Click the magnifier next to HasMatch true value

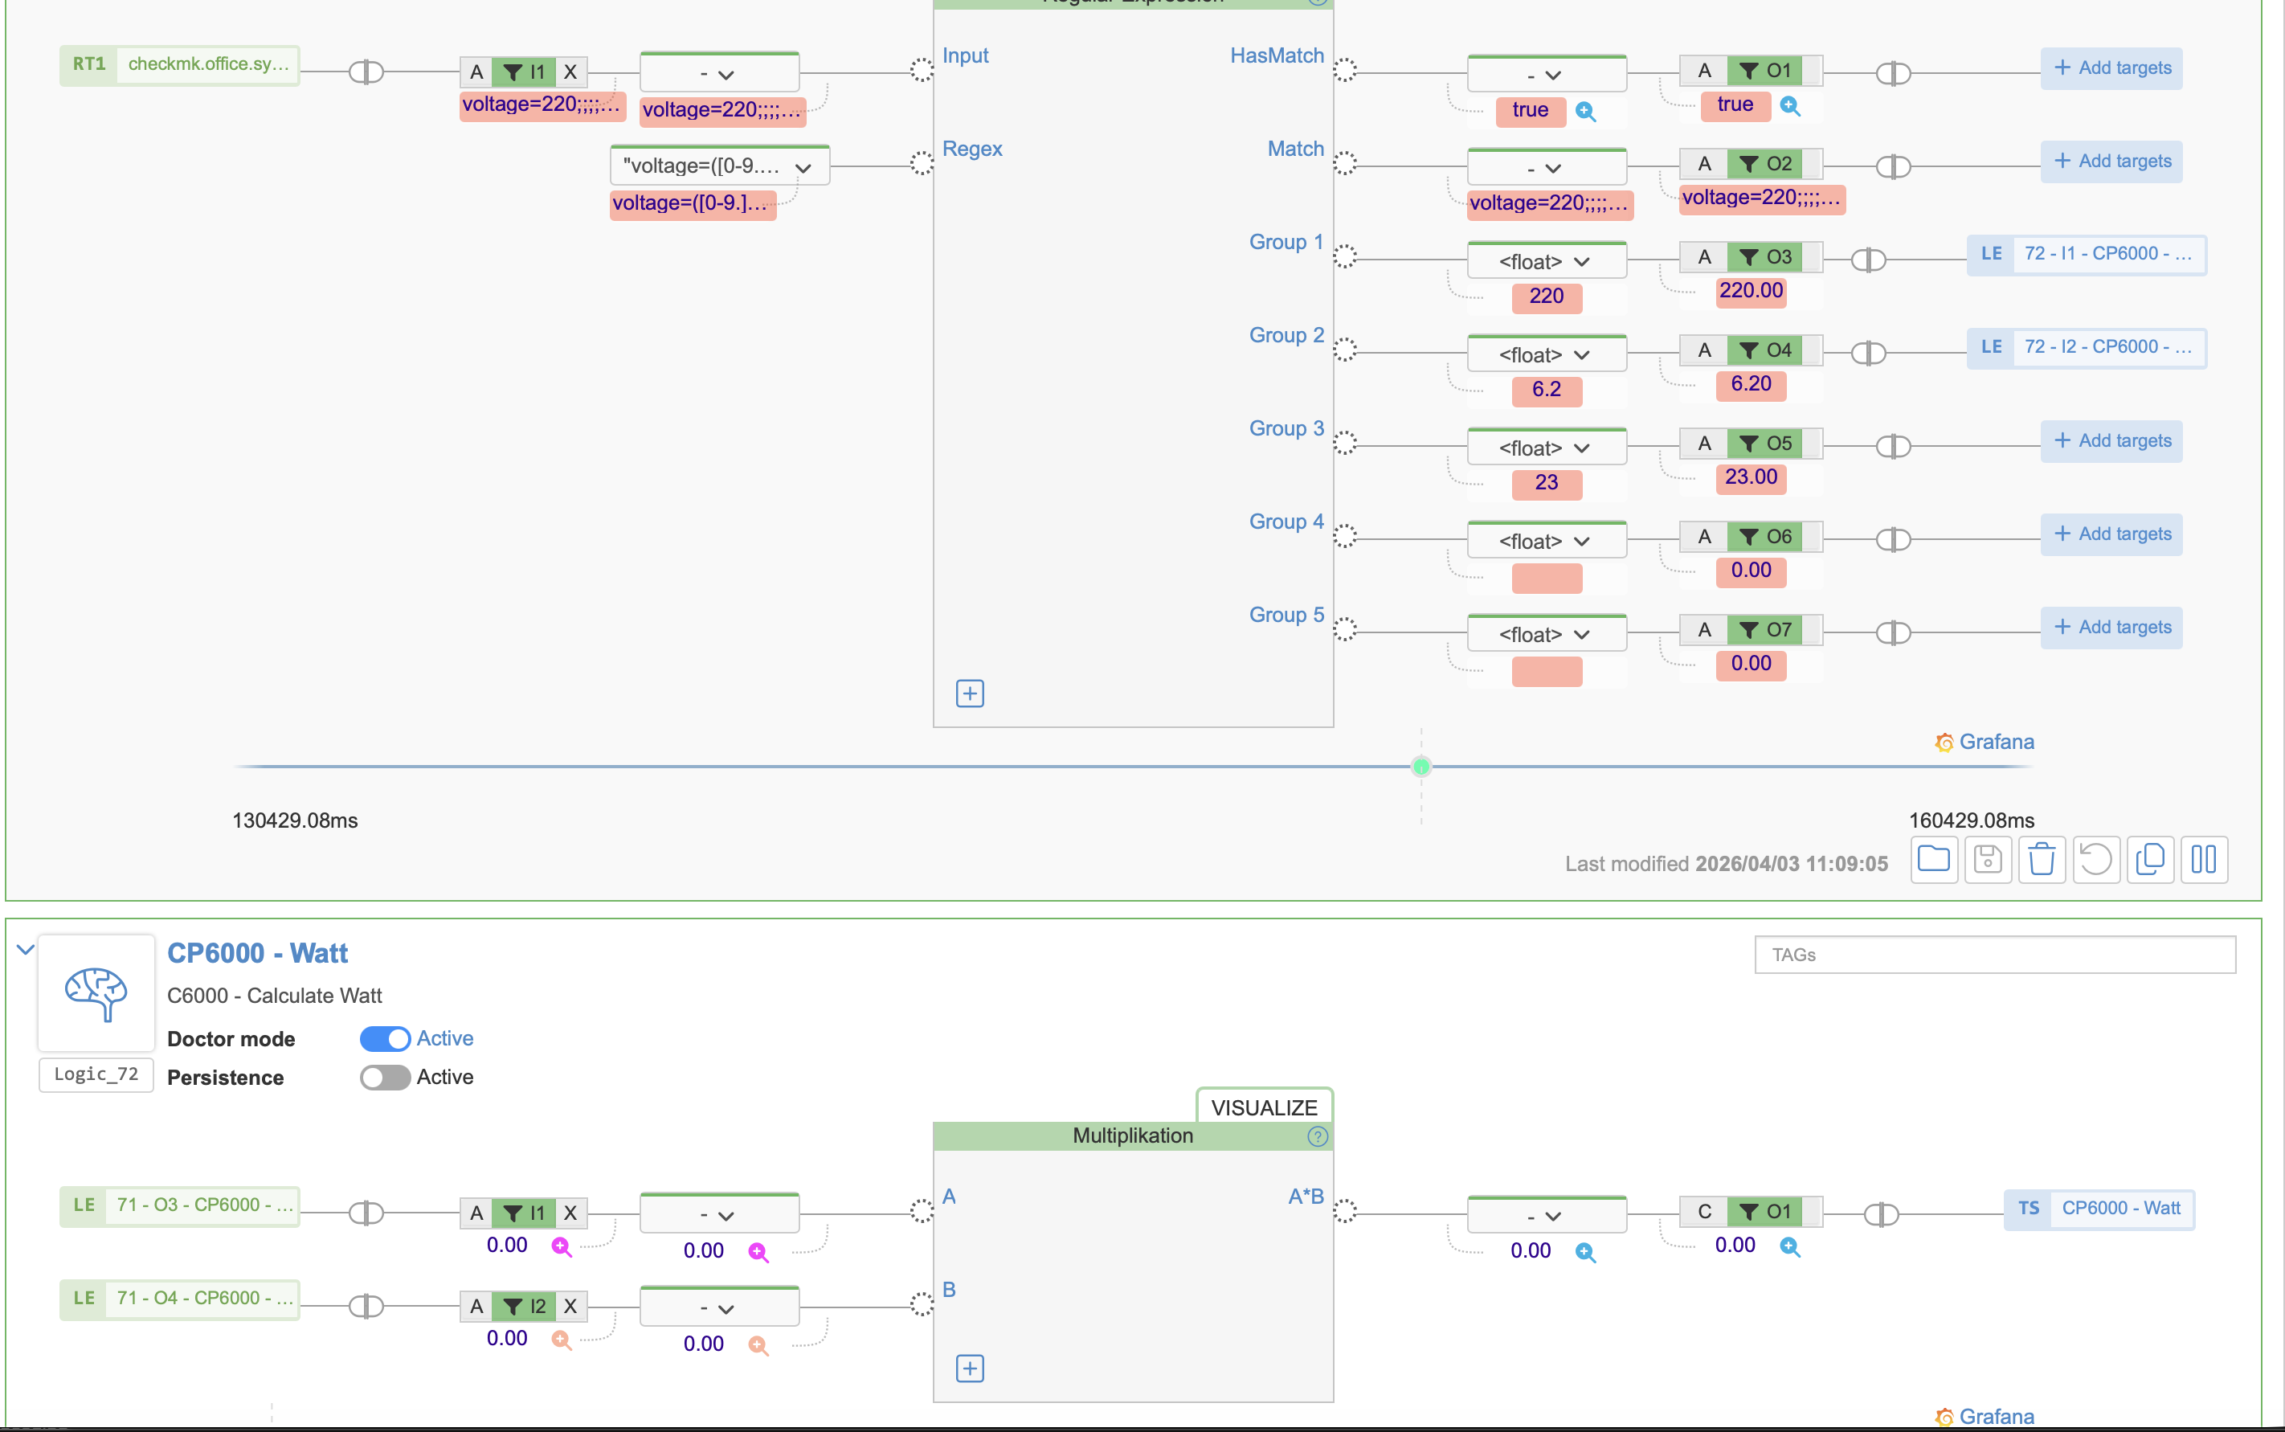(1585, 112)
